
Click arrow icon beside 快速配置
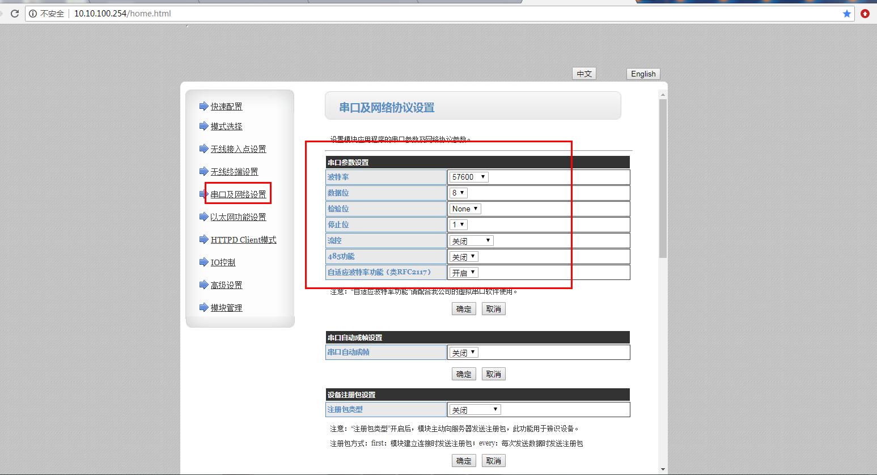point(204,106)
